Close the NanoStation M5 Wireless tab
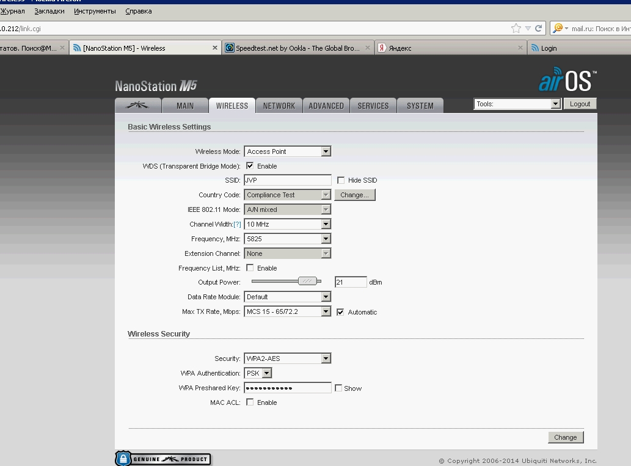Viewport: 631px width, 466px height. 215,48
